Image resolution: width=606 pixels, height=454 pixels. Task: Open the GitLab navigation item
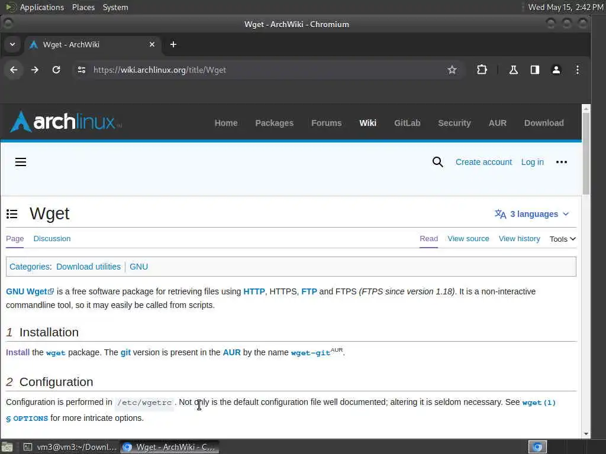(x=407, y=123)
